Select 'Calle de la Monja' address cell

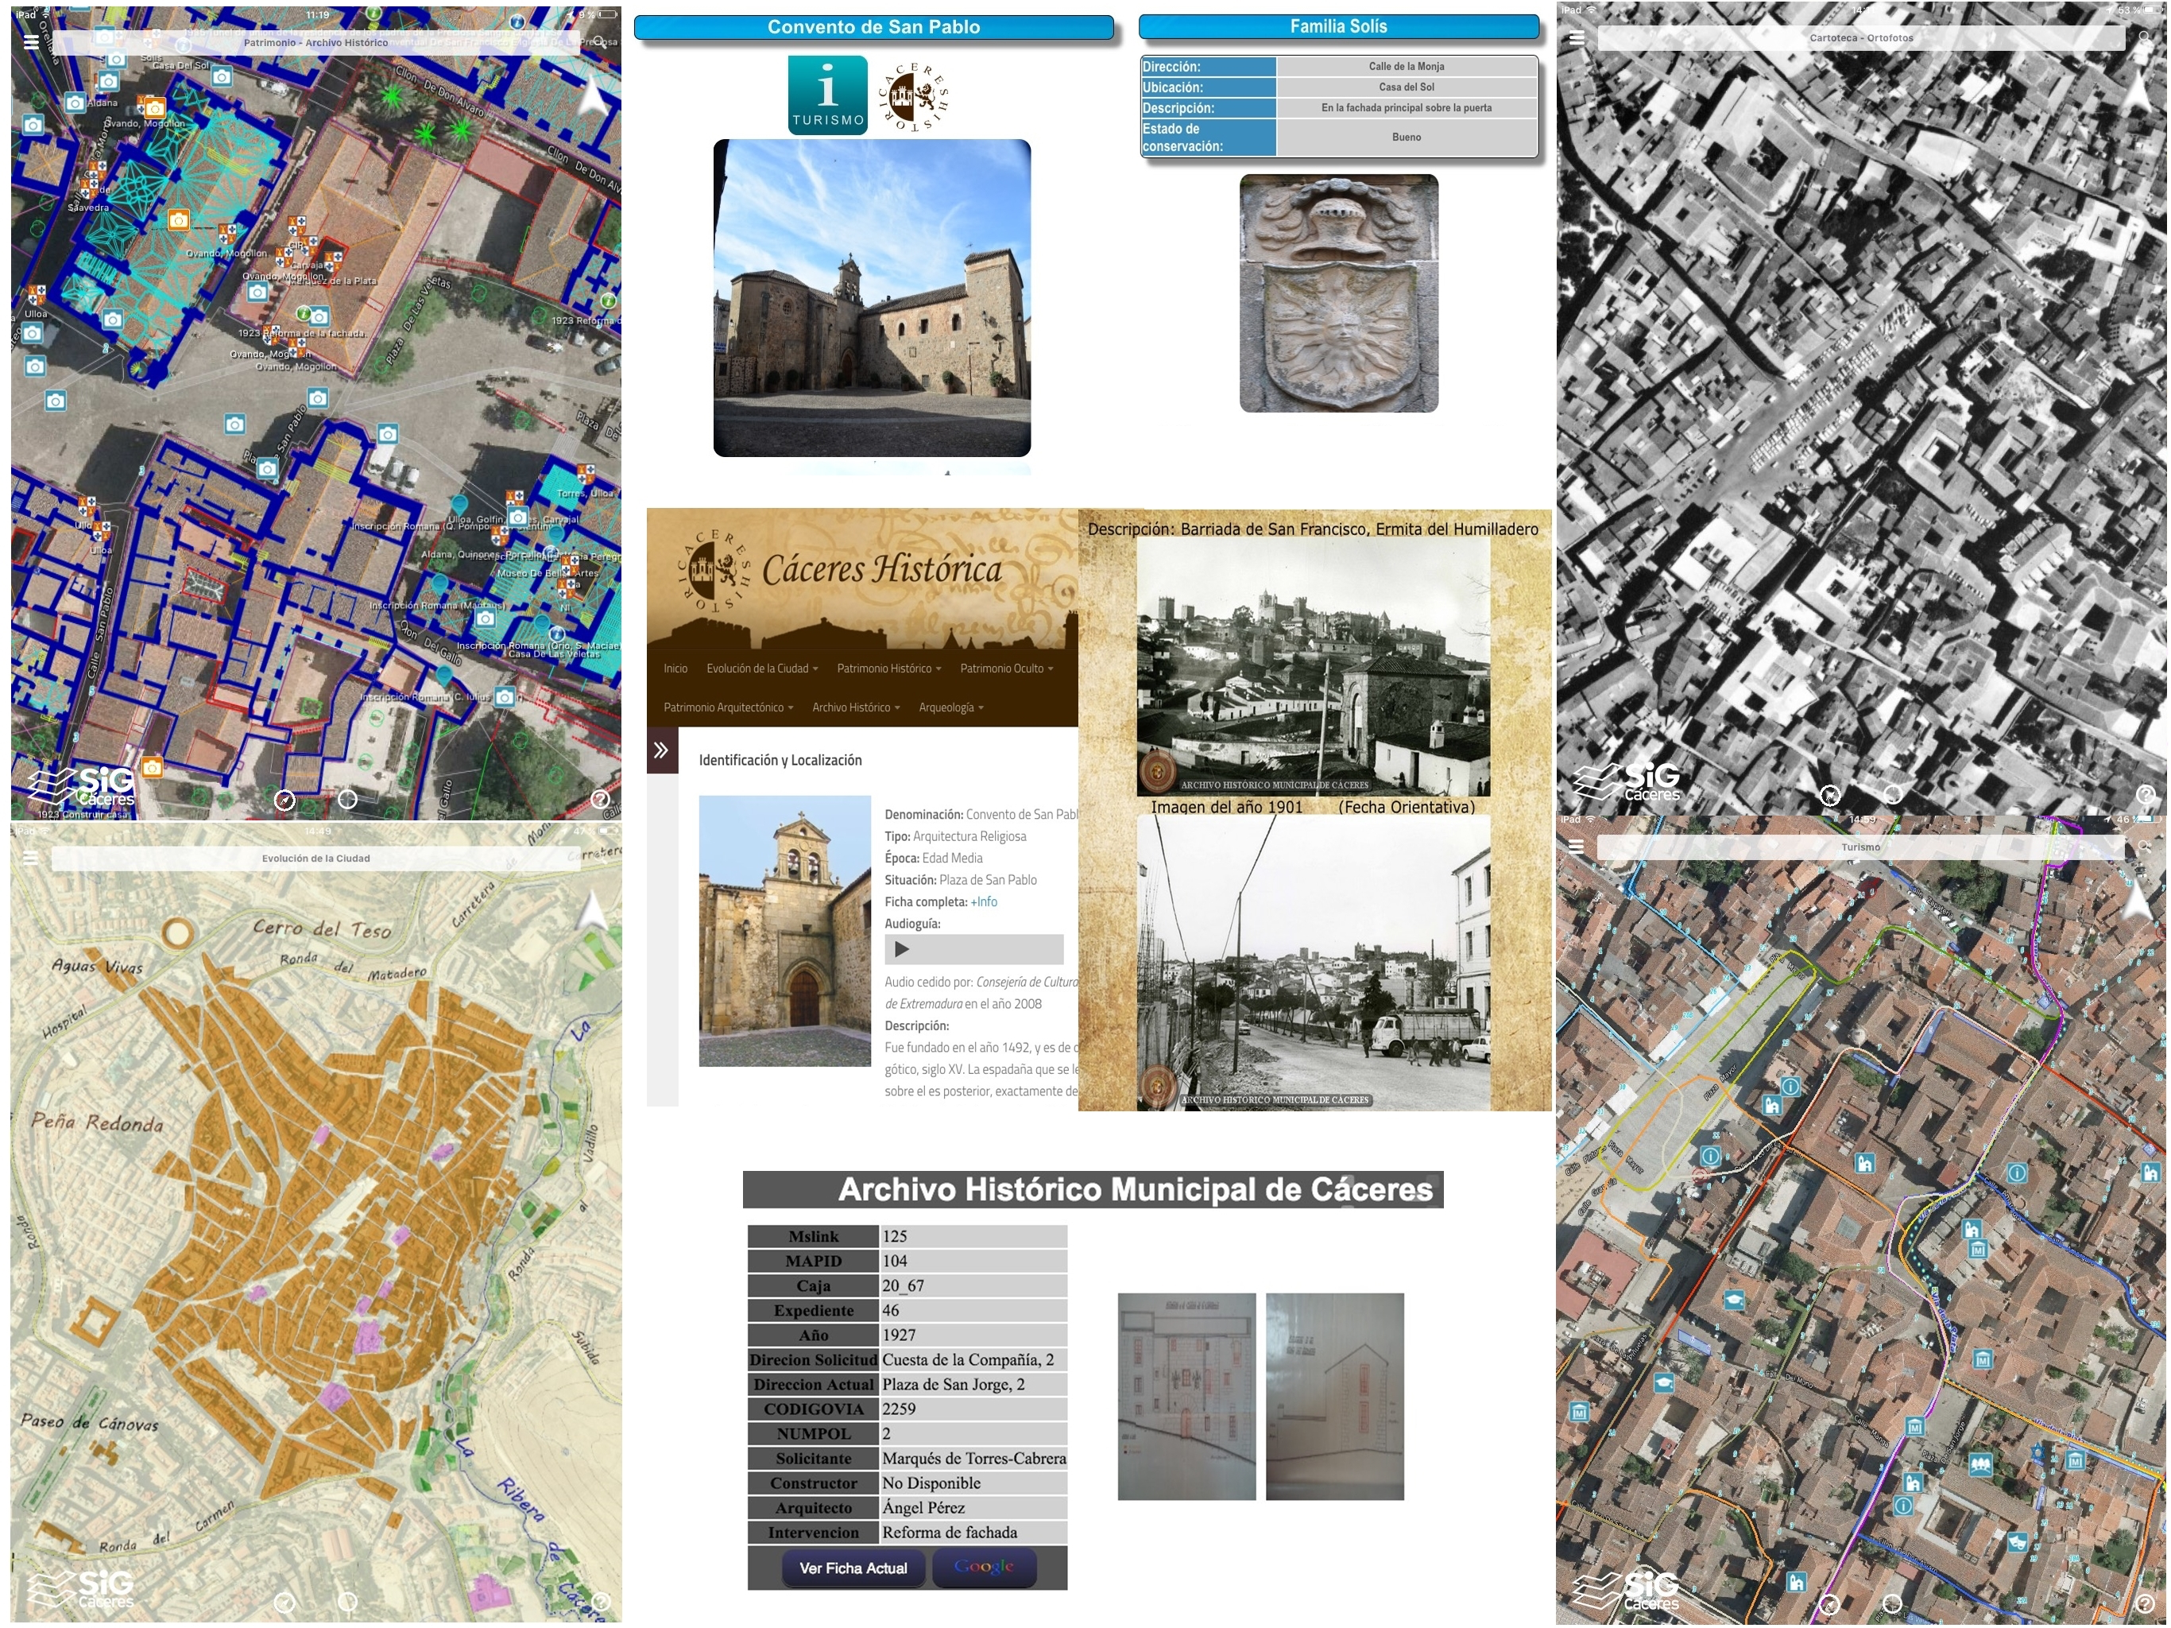1407,67
